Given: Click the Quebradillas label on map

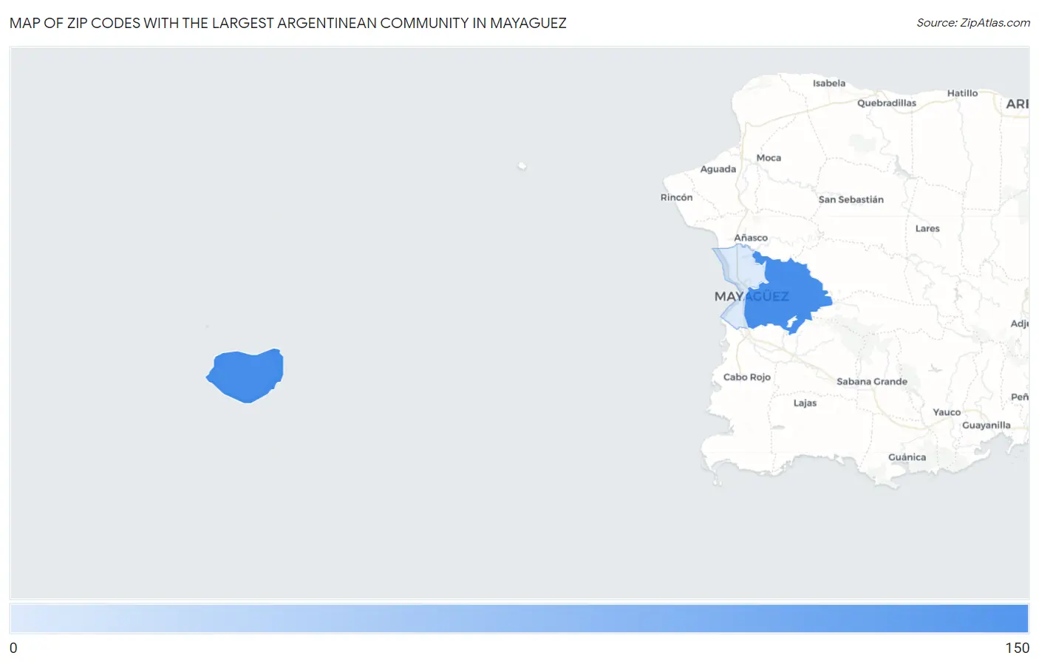Looking at the screenshot, I should click(x=887, y=103).
